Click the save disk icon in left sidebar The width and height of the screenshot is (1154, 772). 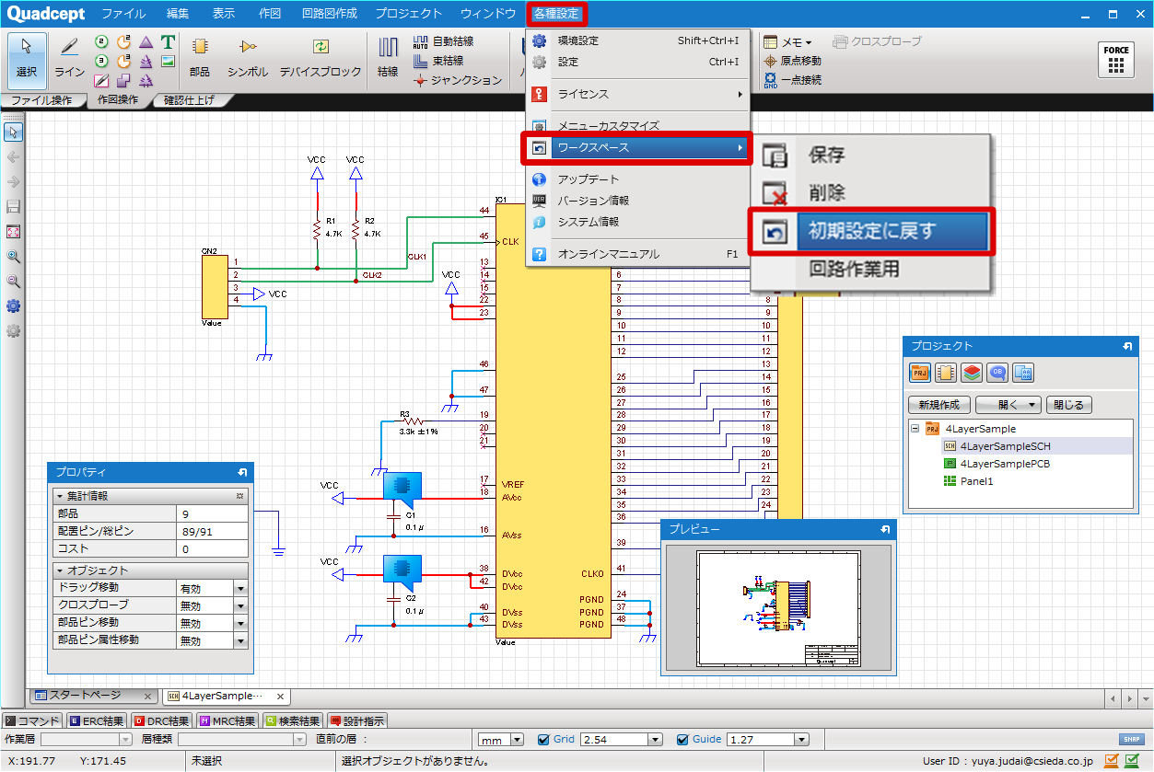13,207
